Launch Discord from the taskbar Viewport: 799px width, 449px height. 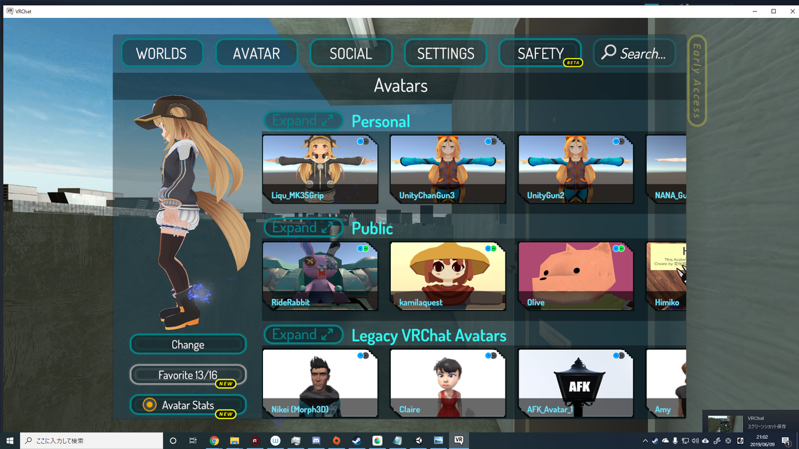316,440
